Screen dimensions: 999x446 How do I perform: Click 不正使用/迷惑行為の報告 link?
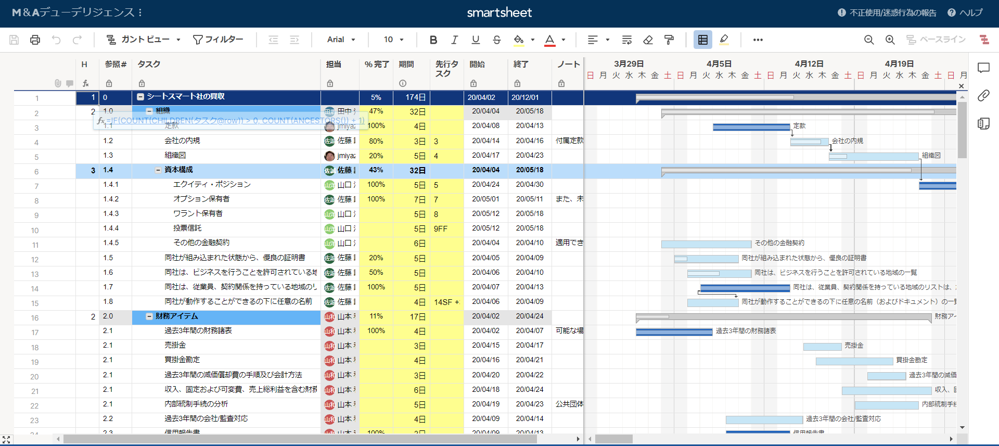pos(887,12)
